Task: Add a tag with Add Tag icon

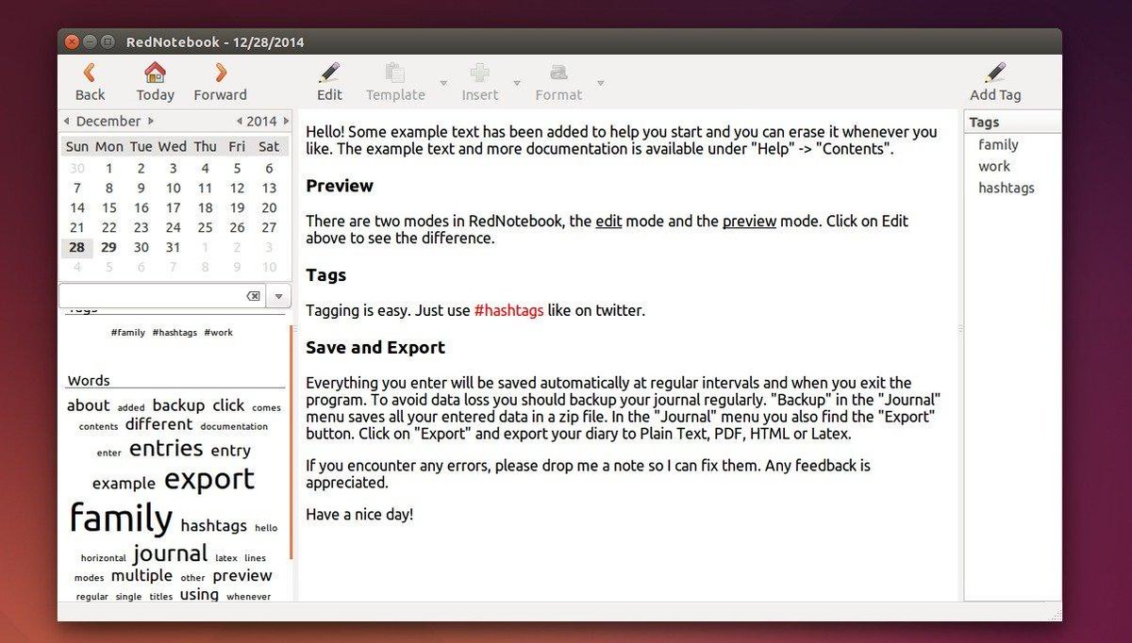Action: tap(995, 81)
